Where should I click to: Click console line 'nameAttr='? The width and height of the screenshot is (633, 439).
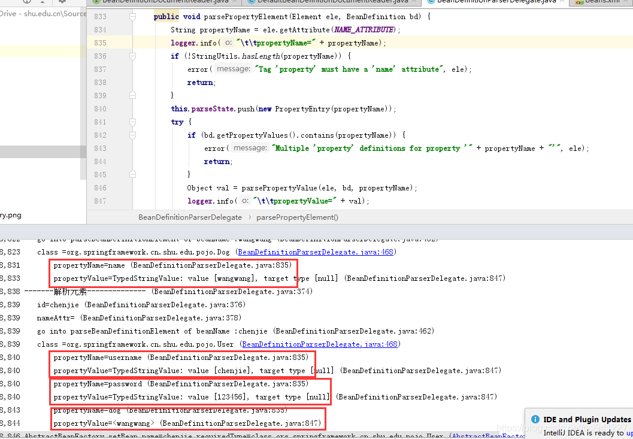point(140,318)
